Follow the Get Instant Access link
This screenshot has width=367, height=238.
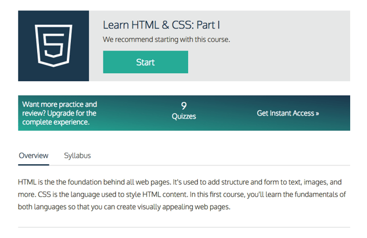288,113
